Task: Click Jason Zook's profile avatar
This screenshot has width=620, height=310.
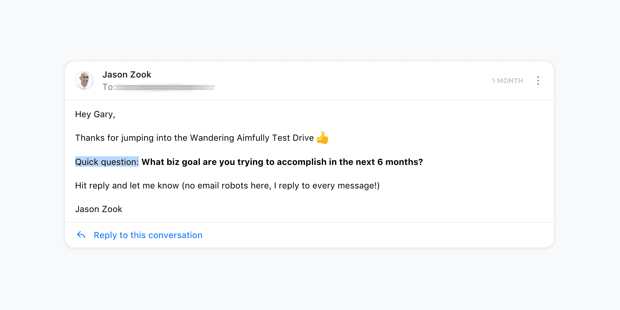Action: tap(84, 80)
